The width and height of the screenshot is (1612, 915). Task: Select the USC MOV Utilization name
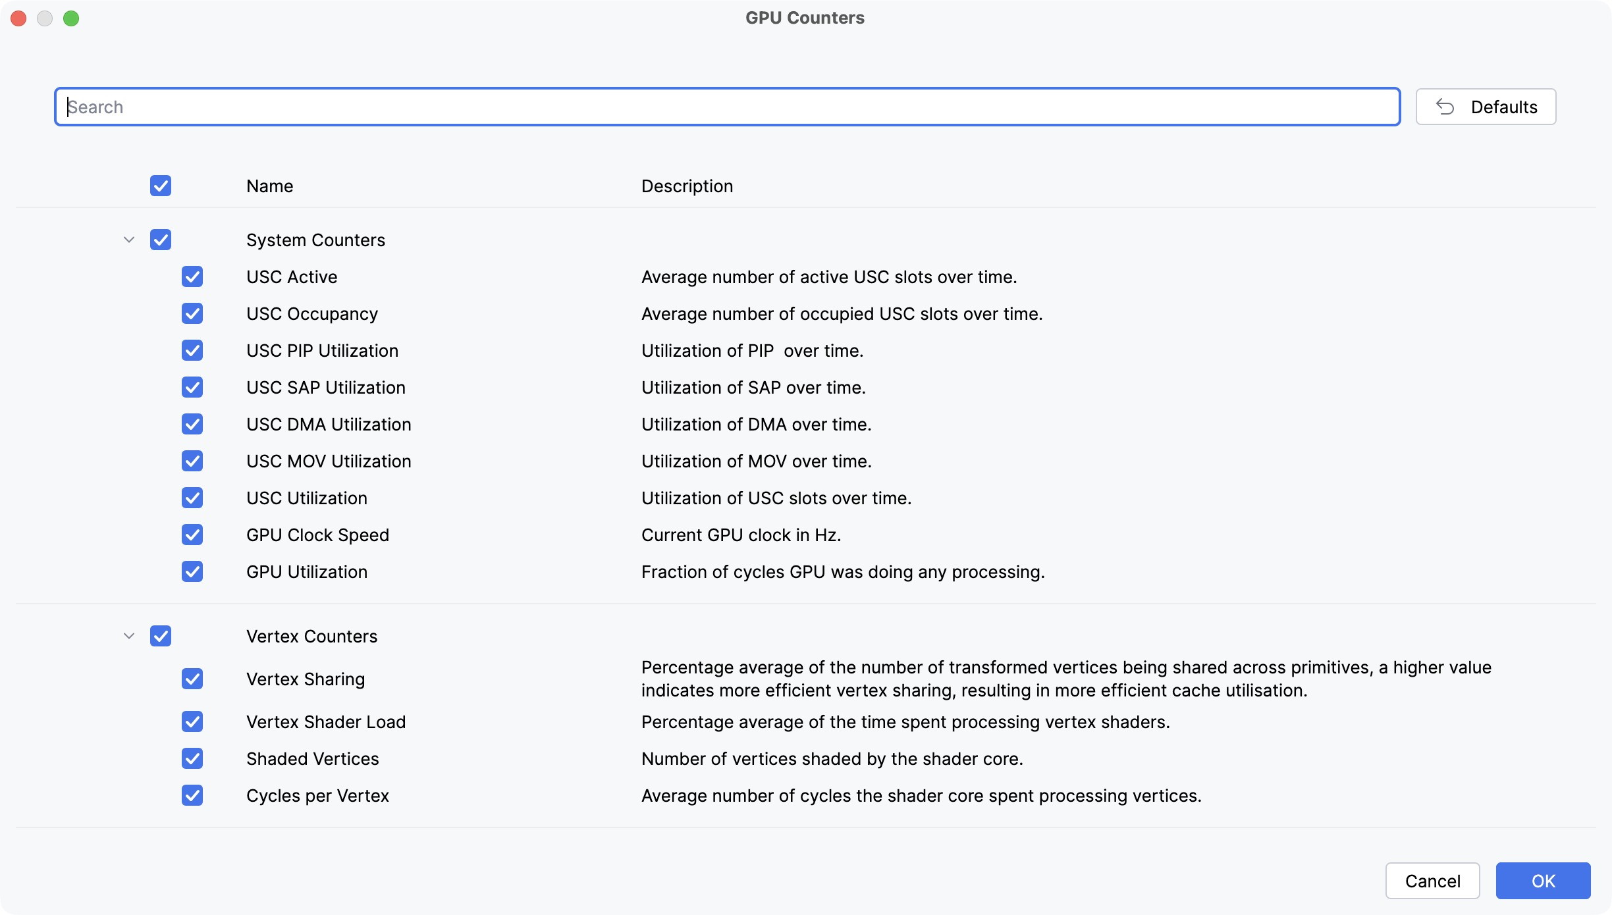click(329, 461)
